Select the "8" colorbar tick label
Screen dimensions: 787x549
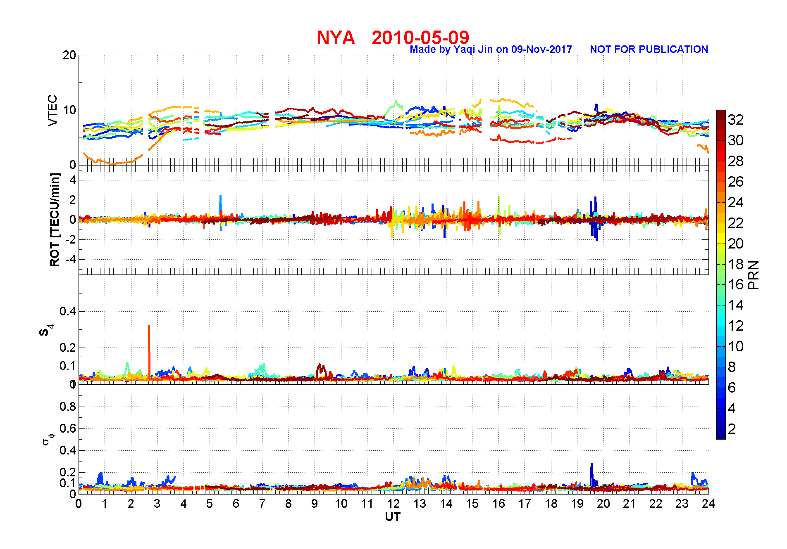[x=732, y=367]
